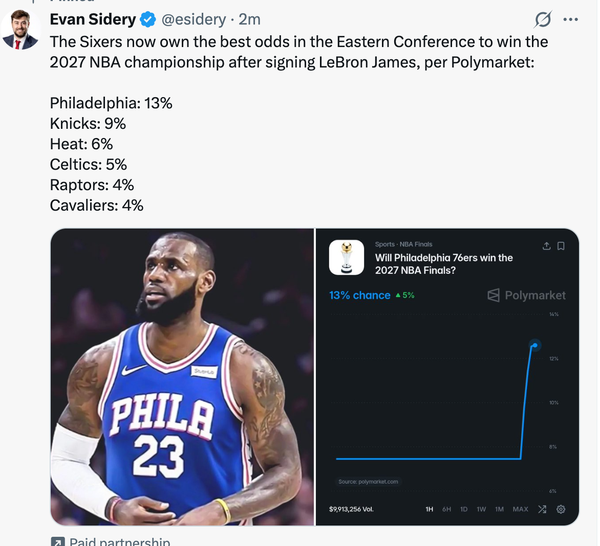Click the Evan Sidery display name
The width and height of the screenshot is (600, 546).
(93, 19)
